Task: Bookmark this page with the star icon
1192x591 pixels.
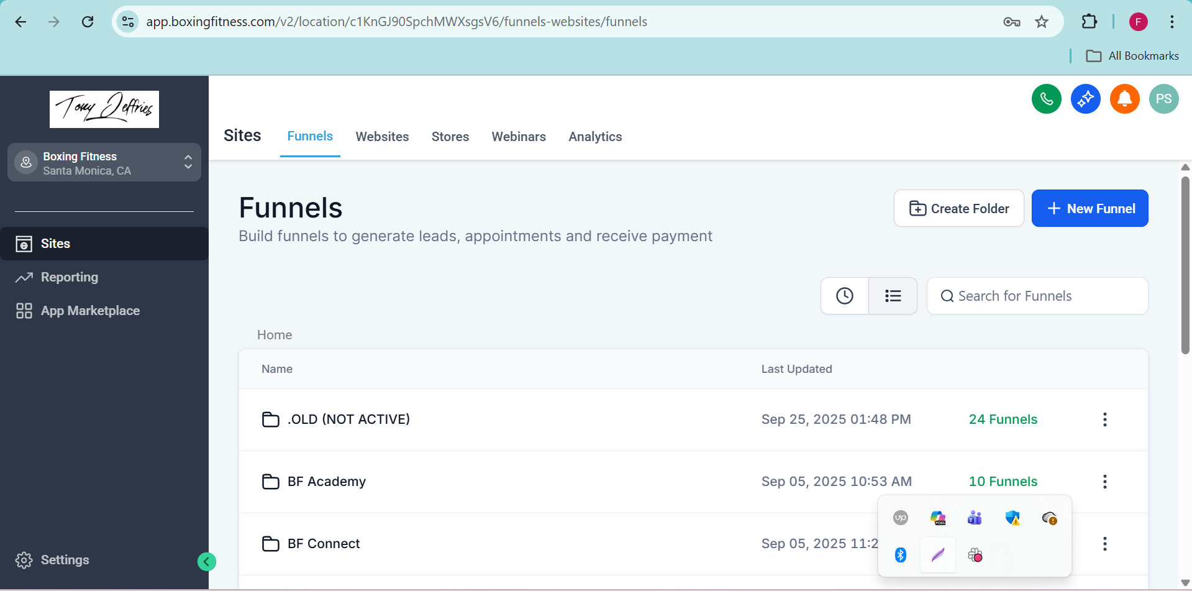Action: click(x=1042, y=22)
